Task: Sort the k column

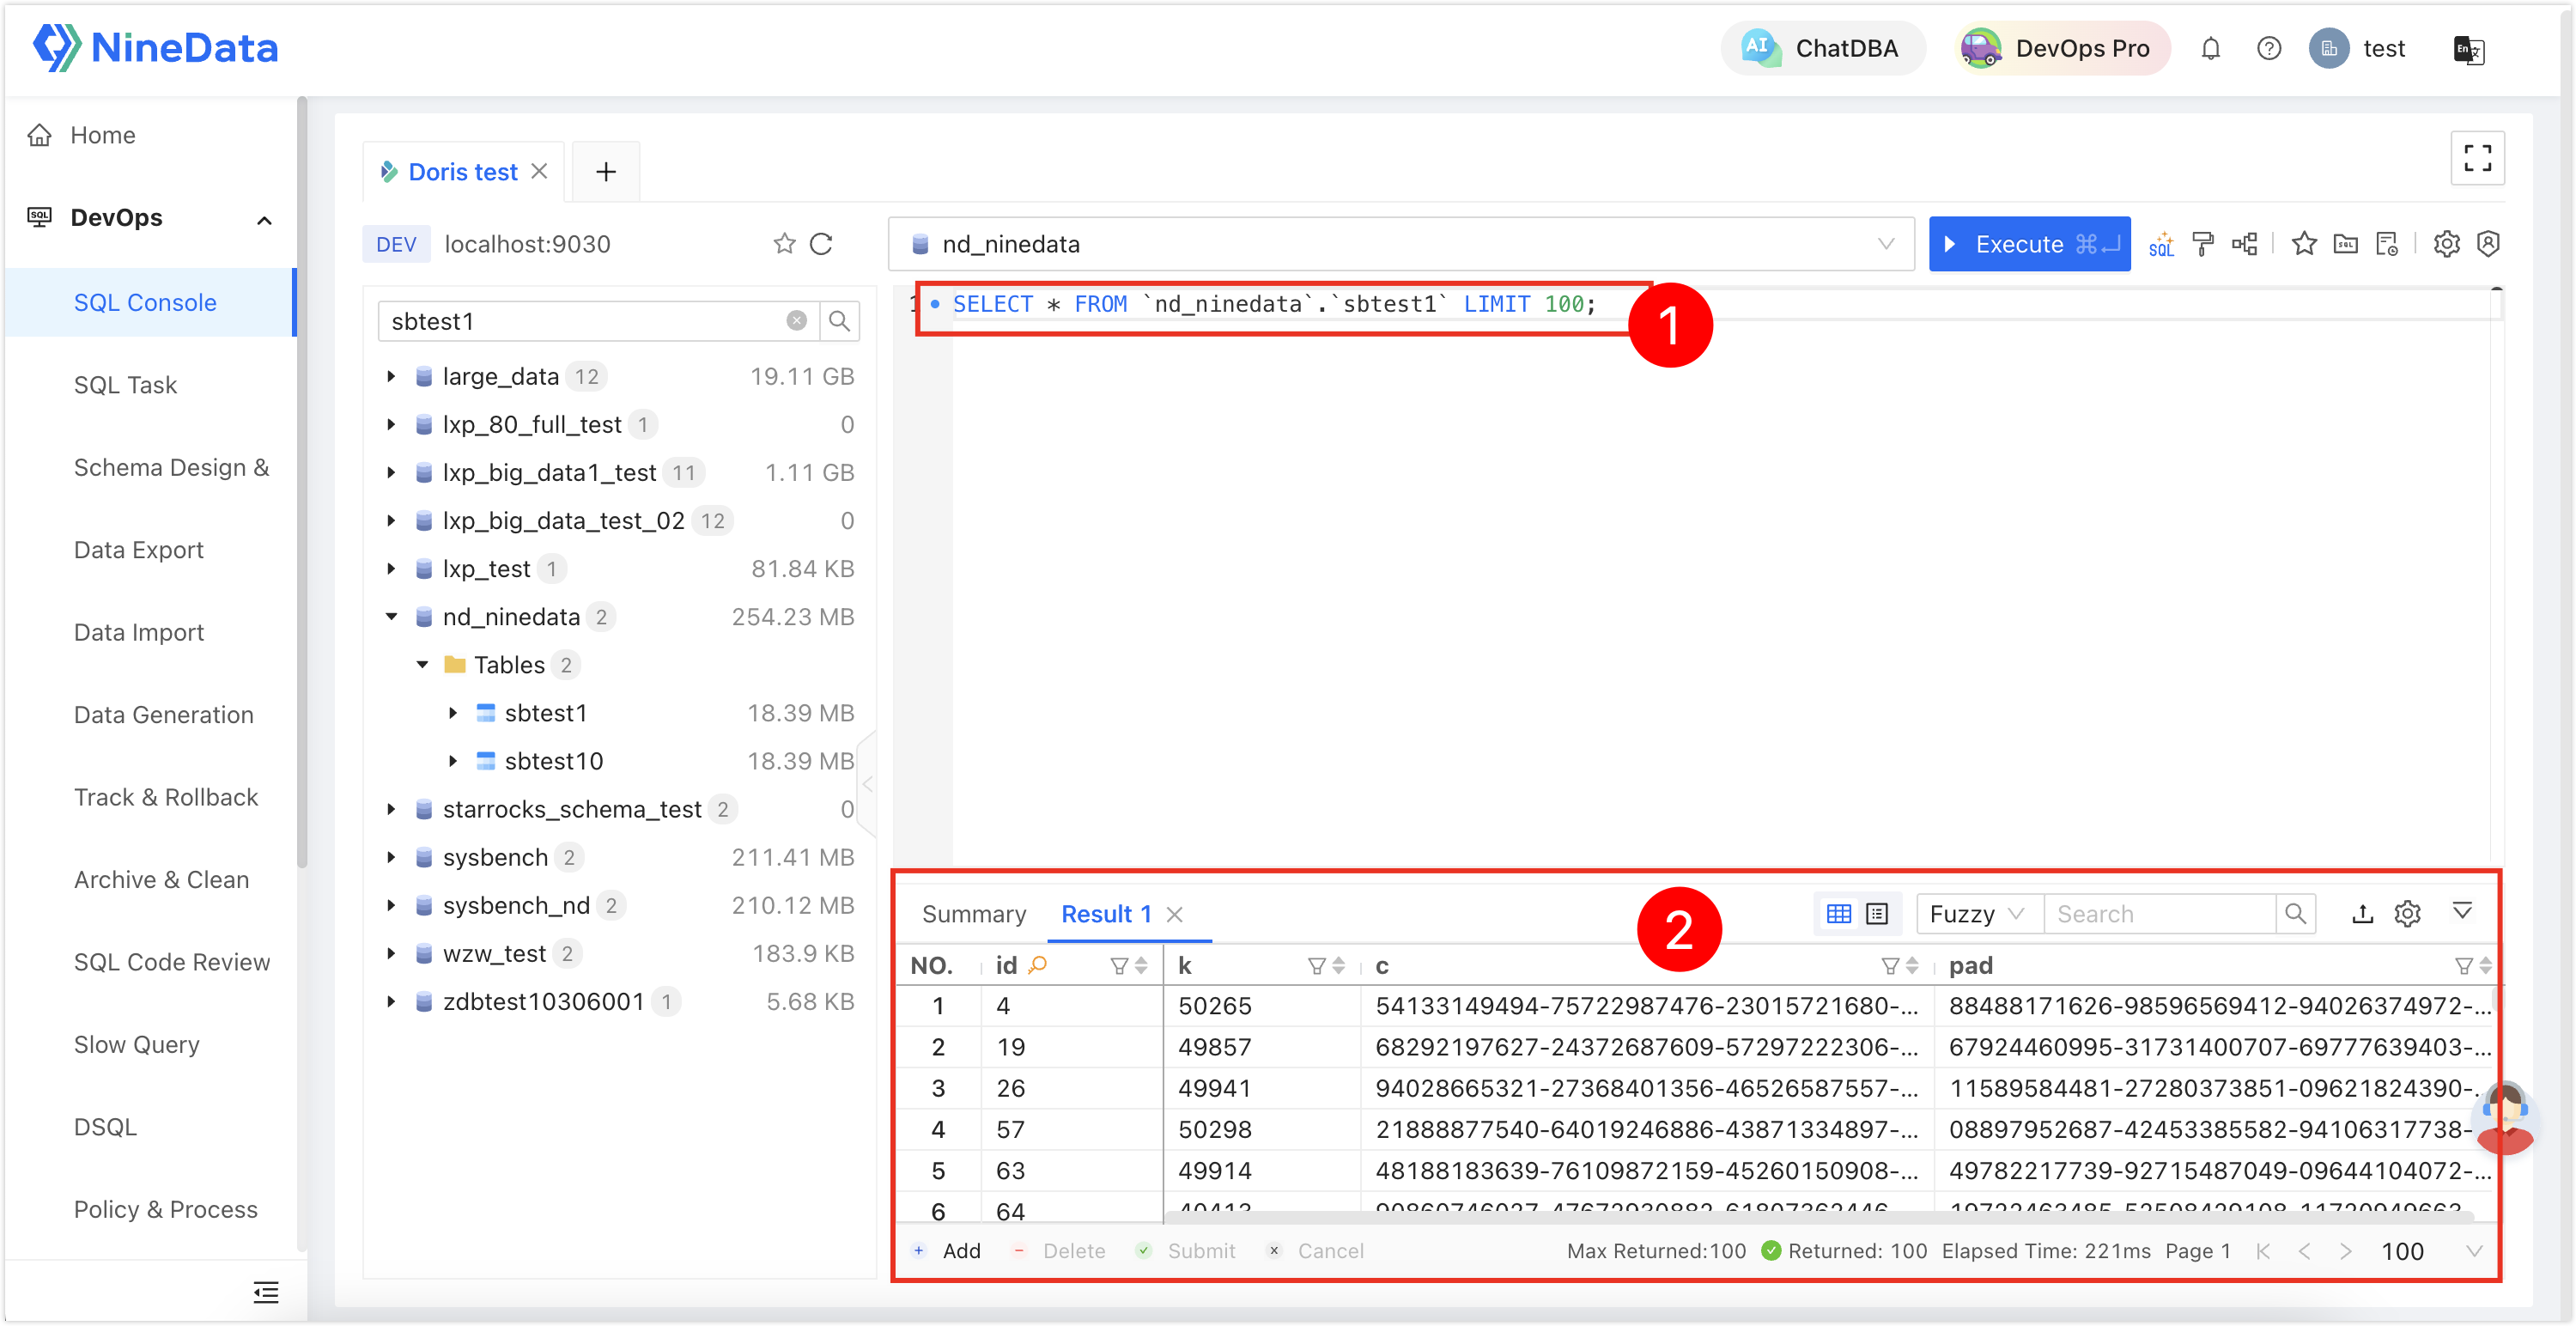Action: click(1338, 966)
